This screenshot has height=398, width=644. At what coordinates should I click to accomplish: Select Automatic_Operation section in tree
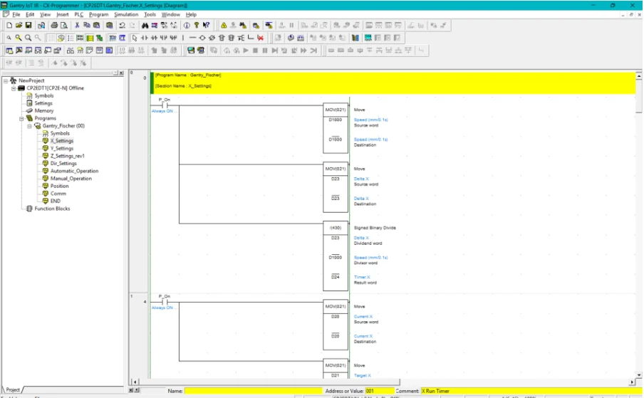tap(74, 171)
